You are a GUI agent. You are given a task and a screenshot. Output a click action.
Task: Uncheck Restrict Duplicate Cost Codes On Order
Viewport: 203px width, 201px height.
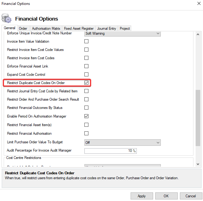[x=86, y=83]
